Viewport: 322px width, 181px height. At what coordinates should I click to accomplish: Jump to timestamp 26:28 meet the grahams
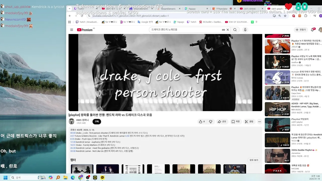click(73, 148)
